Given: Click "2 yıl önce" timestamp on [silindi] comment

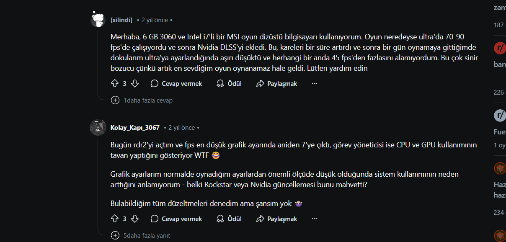Looking at the screenshot, I should (x=155, y=20).
